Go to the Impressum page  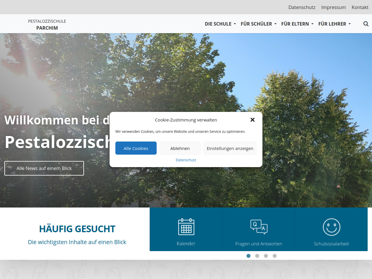click(x=333, y=7)
